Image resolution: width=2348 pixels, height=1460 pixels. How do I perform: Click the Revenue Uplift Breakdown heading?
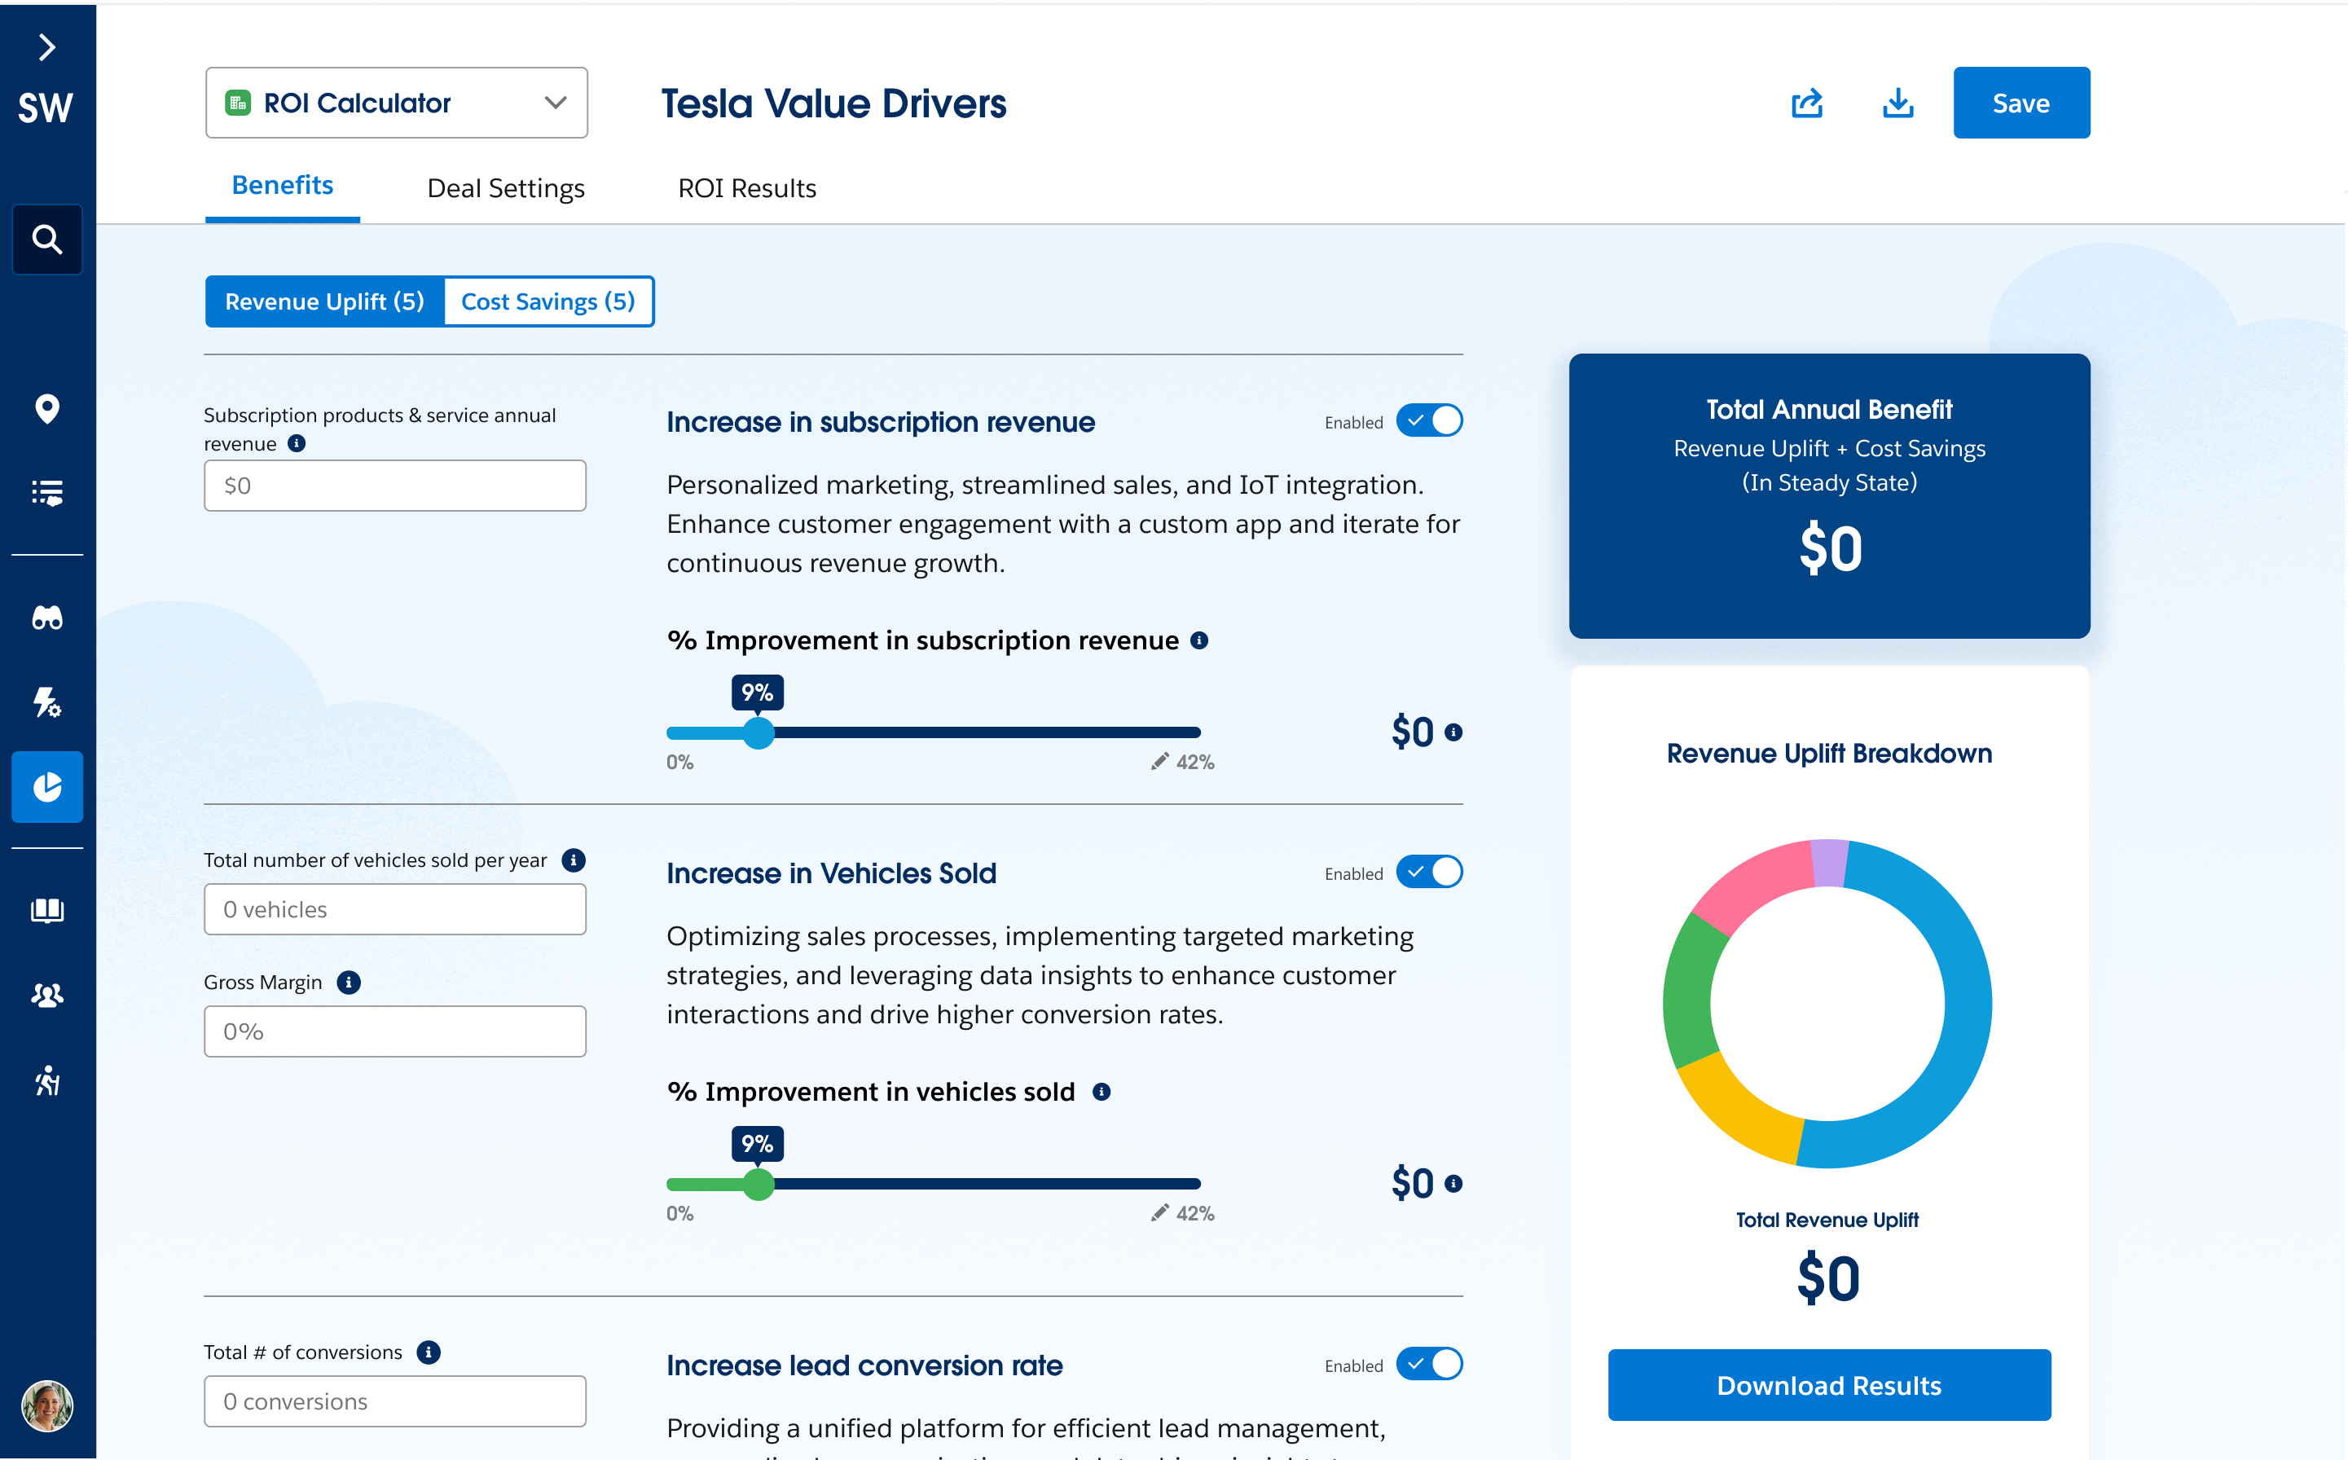pos(1830,753)
